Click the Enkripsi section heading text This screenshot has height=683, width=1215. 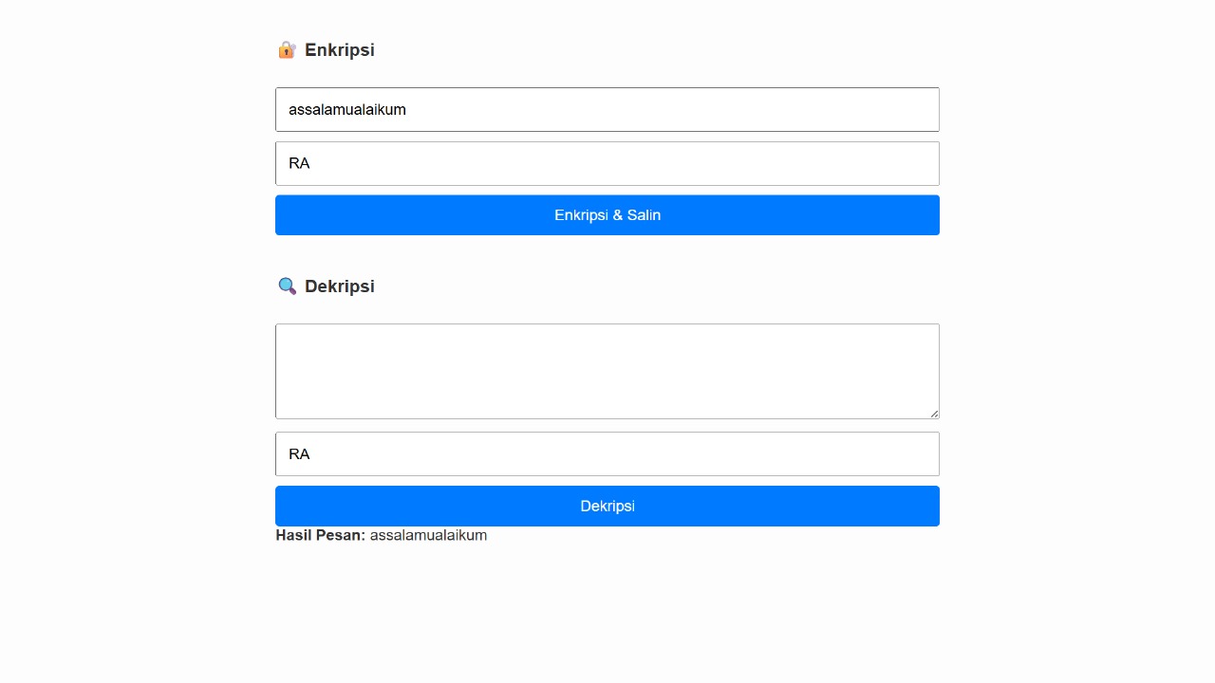[340, 50]
